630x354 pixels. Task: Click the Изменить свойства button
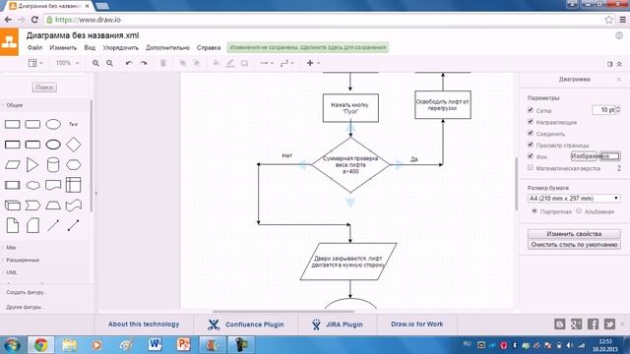574,234
